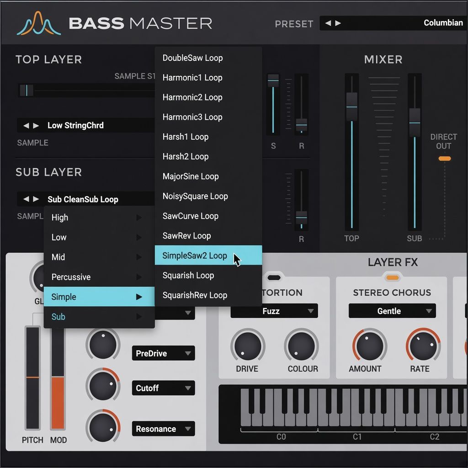Viewport: 468px width, 468px height.
Task: Choose Squarish Loop sample
Action: (208, 275)
